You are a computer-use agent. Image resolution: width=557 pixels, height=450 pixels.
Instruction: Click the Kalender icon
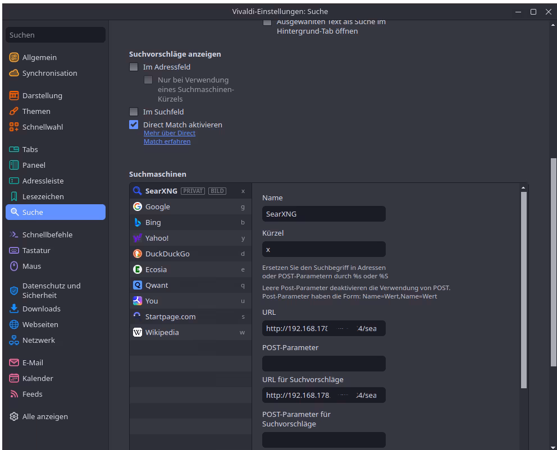[x=14, y=378]
